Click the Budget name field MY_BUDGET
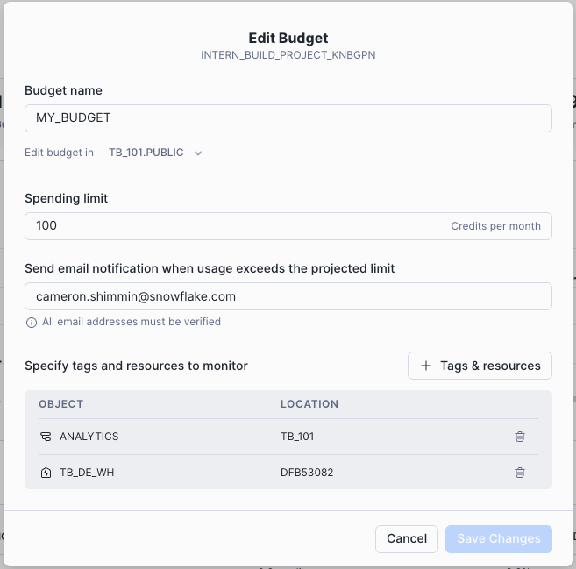The image size is (576, 569). 288,118
